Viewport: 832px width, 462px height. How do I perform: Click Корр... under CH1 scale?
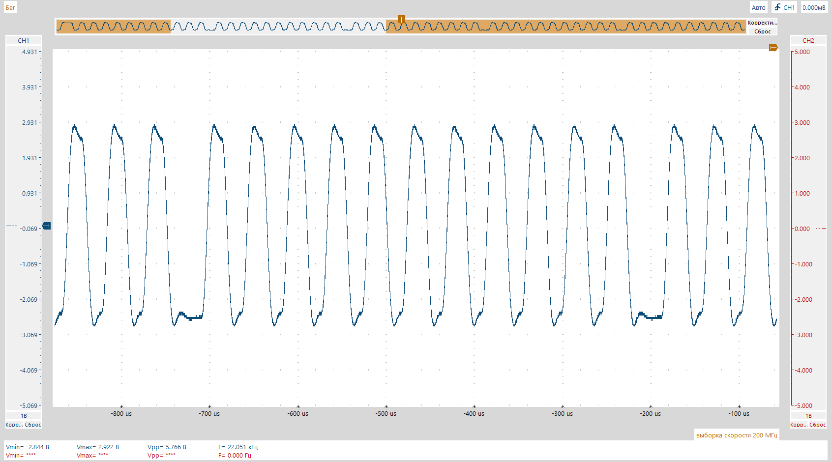(14, 425)
